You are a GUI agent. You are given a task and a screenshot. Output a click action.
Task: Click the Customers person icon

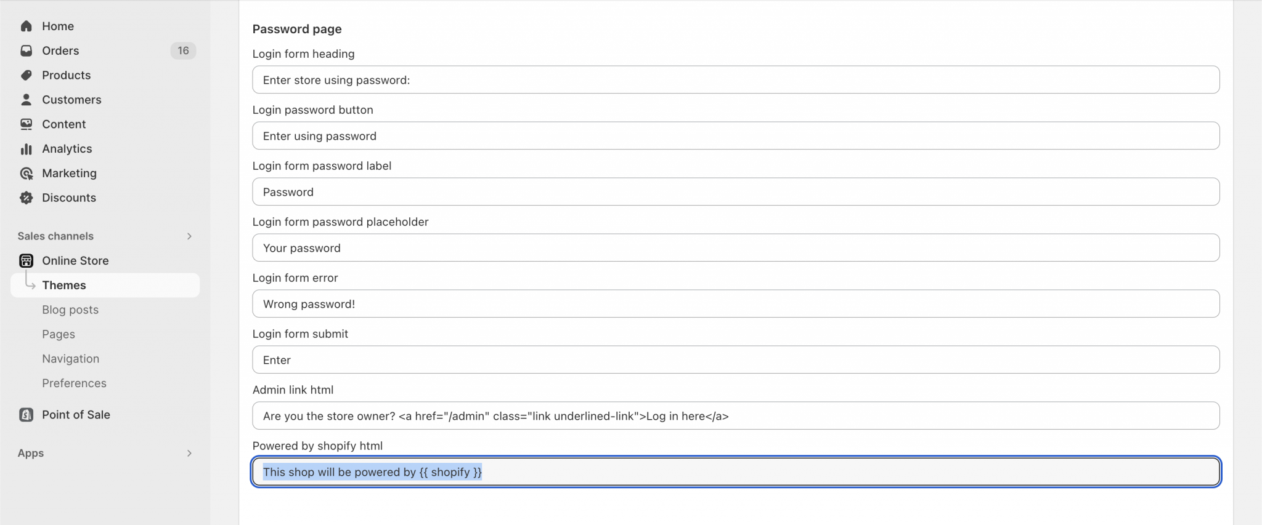(x=26, y=100)
